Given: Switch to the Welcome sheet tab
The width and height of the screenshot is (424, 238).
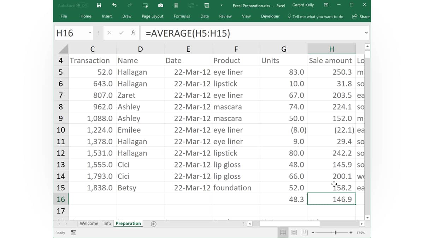Looking at the screenshot, I should [x=89, y=224].
